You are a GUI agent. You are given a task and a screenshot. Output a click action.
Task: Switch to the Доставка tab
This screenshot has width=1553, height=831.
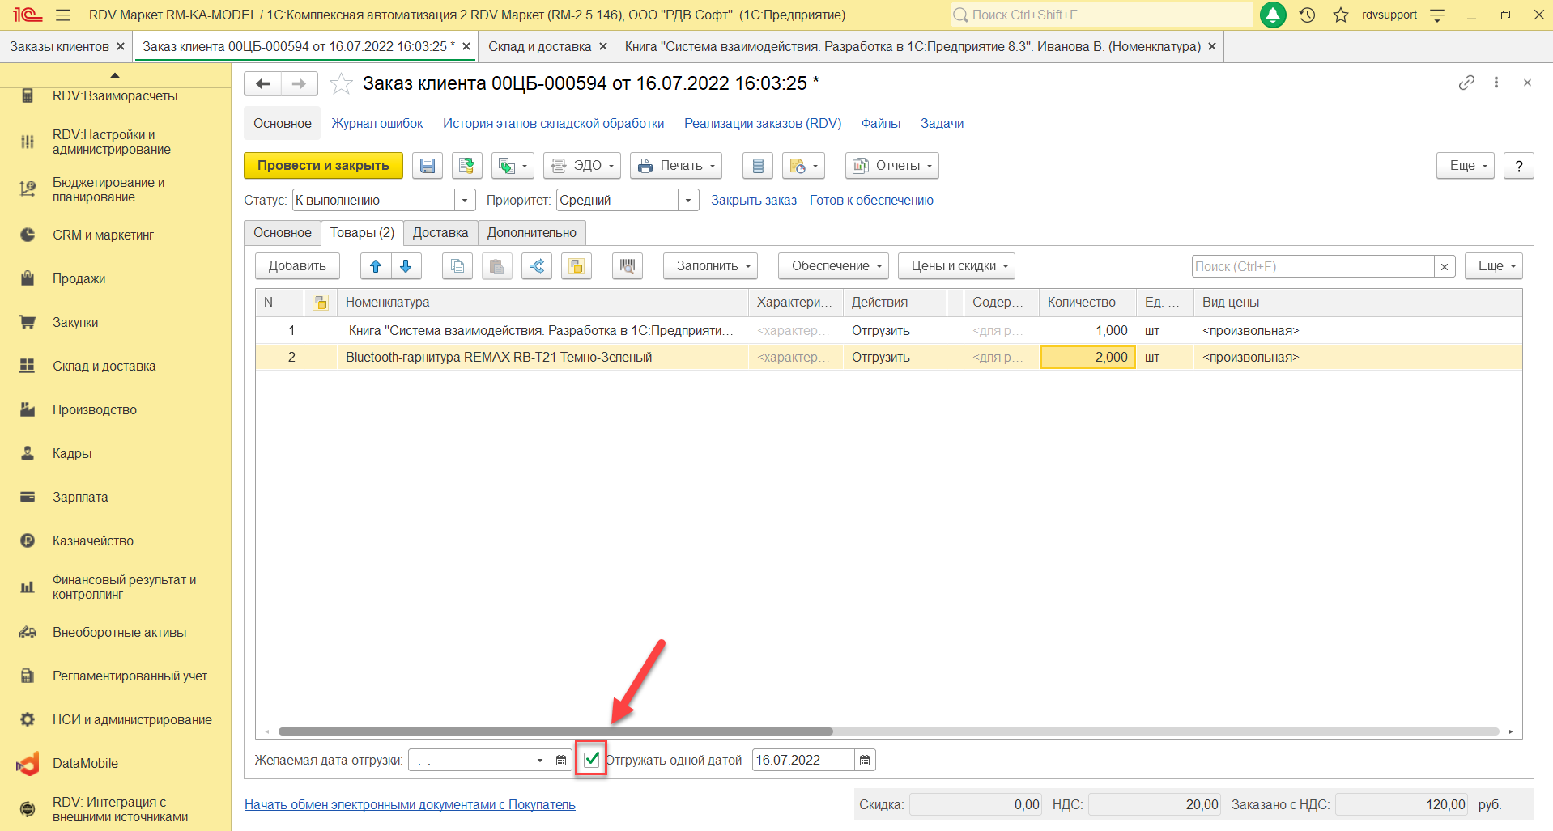pos(440,233)
